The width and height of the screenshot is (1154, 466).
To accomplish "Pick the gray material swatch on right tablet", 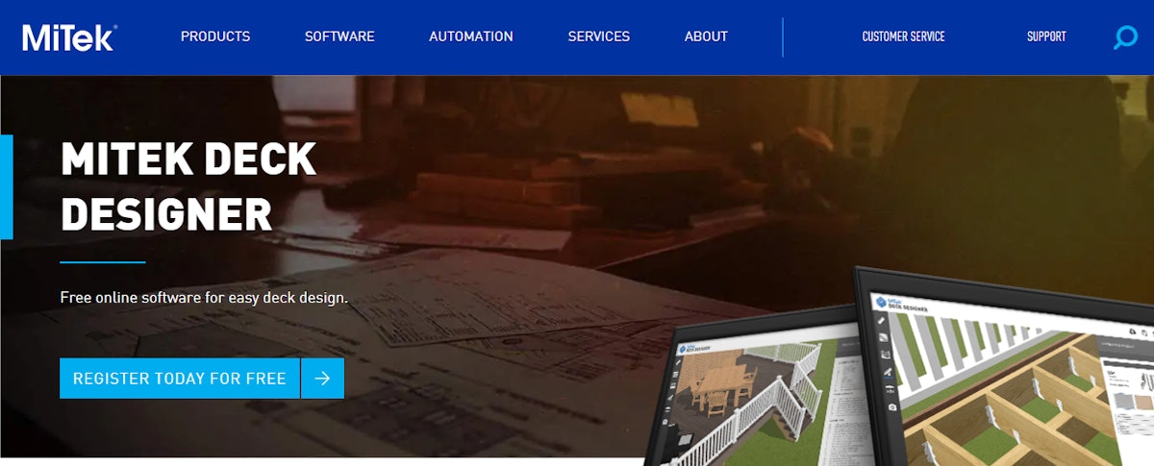I will point(1124,401).
